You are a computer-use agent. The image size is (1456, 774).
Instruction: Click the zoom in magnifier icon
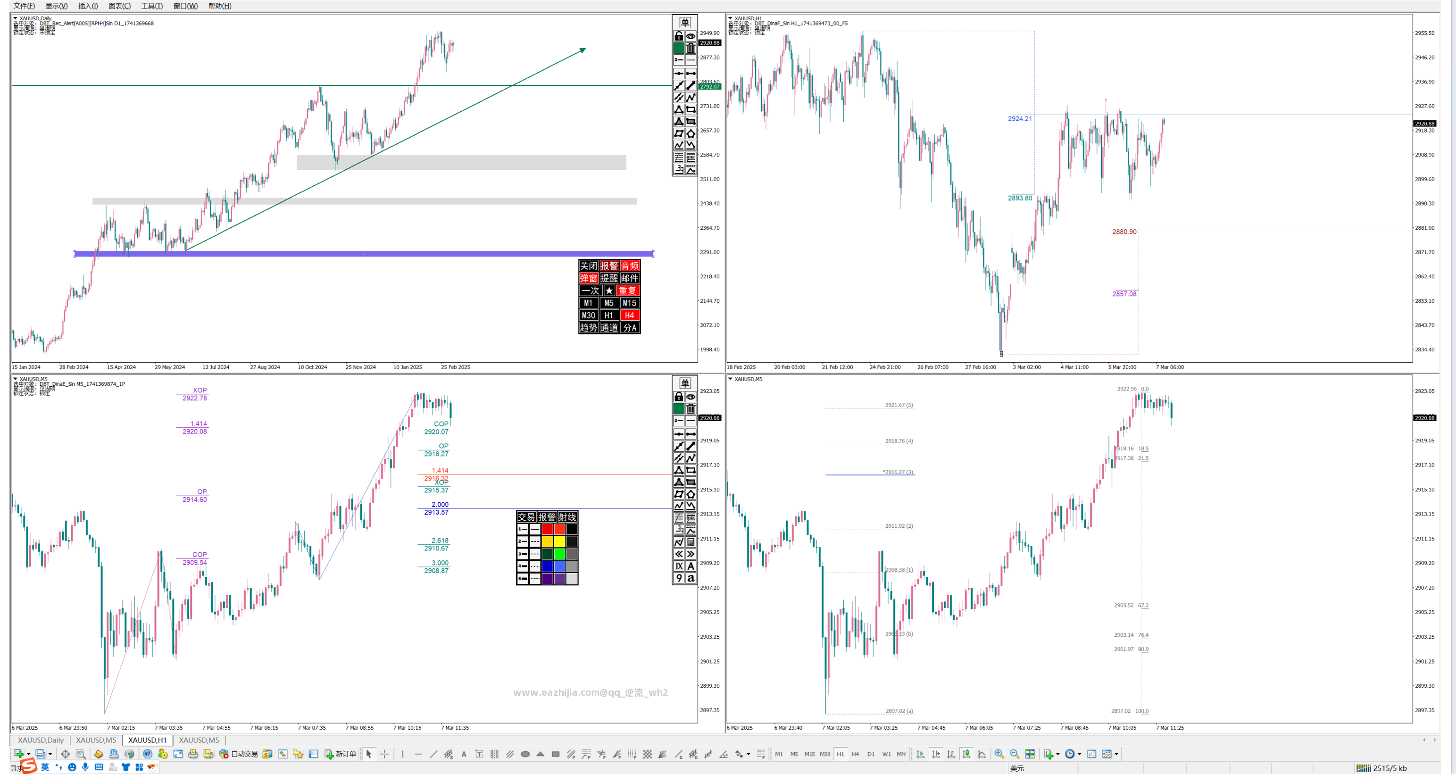click(x=999, y=754)
